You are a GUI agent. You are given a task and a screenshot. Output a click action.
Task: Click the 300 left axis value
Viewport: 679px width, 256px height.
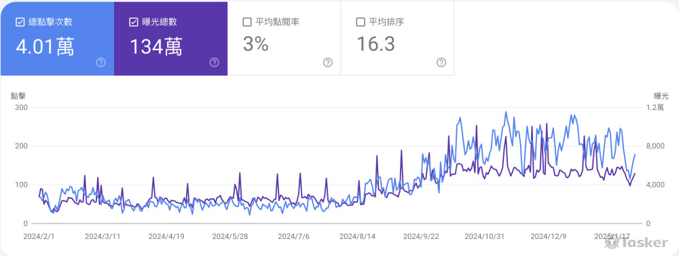21,107
